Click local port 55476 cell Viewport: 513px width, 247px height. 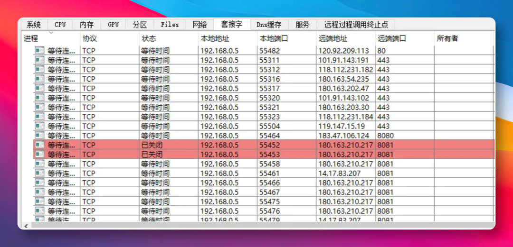286,211
